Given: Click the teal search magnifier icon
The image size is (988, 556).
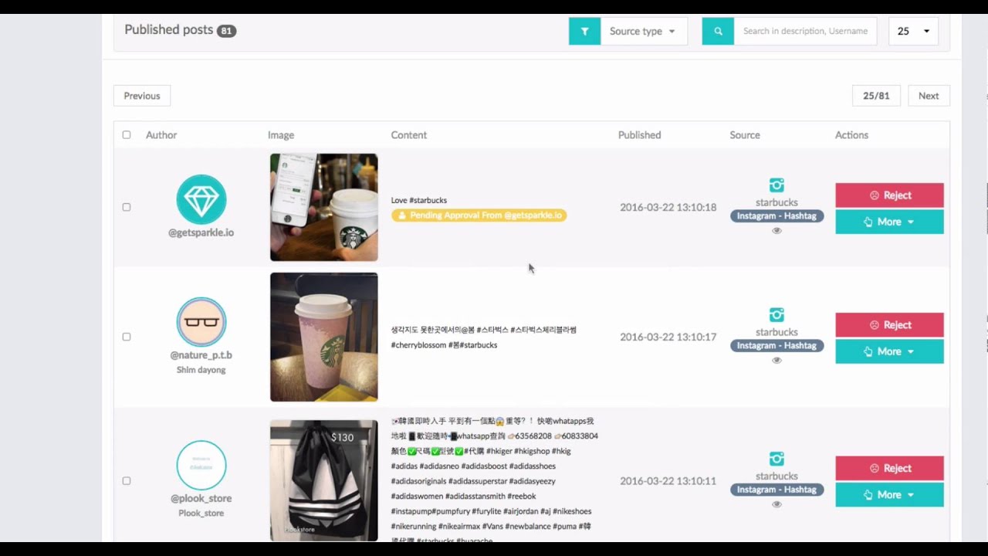Looking at the screenshot, I should 718,32.
